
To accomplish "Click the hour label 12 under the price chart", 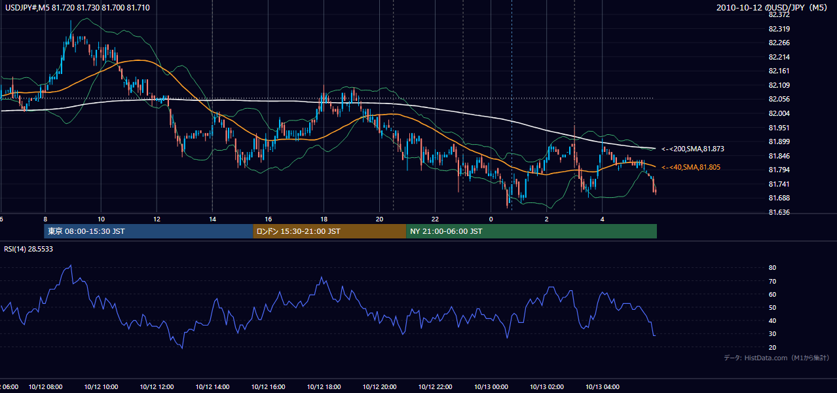I will tap(157, 219).
